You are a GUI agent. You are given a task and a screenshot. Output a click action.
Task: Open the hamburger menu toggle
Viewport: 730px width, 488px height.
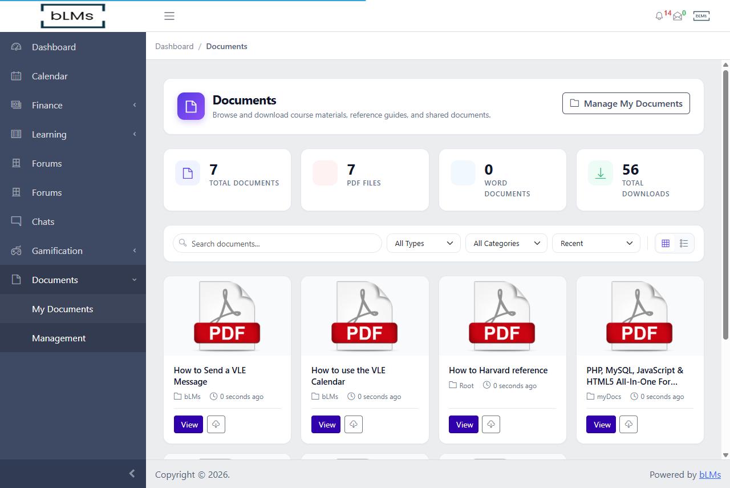click(169, 16)
